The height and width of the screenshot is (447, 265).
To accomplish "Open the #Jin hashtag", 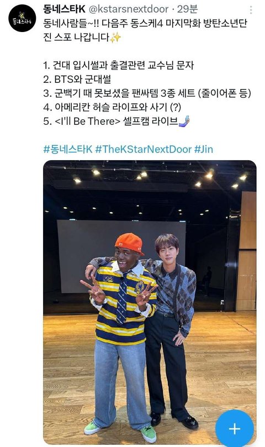I will [204, 149].
